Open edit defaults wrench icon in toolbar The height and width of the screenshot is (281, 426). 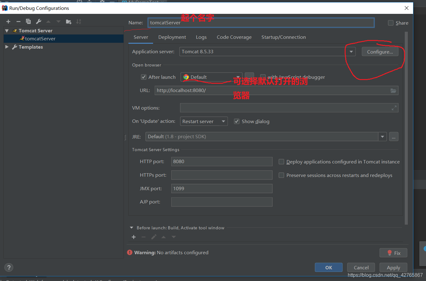39,22
